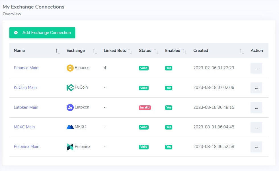Click the KuCoin exchange name text
279x171 pixels.
(x=81, y=87)
